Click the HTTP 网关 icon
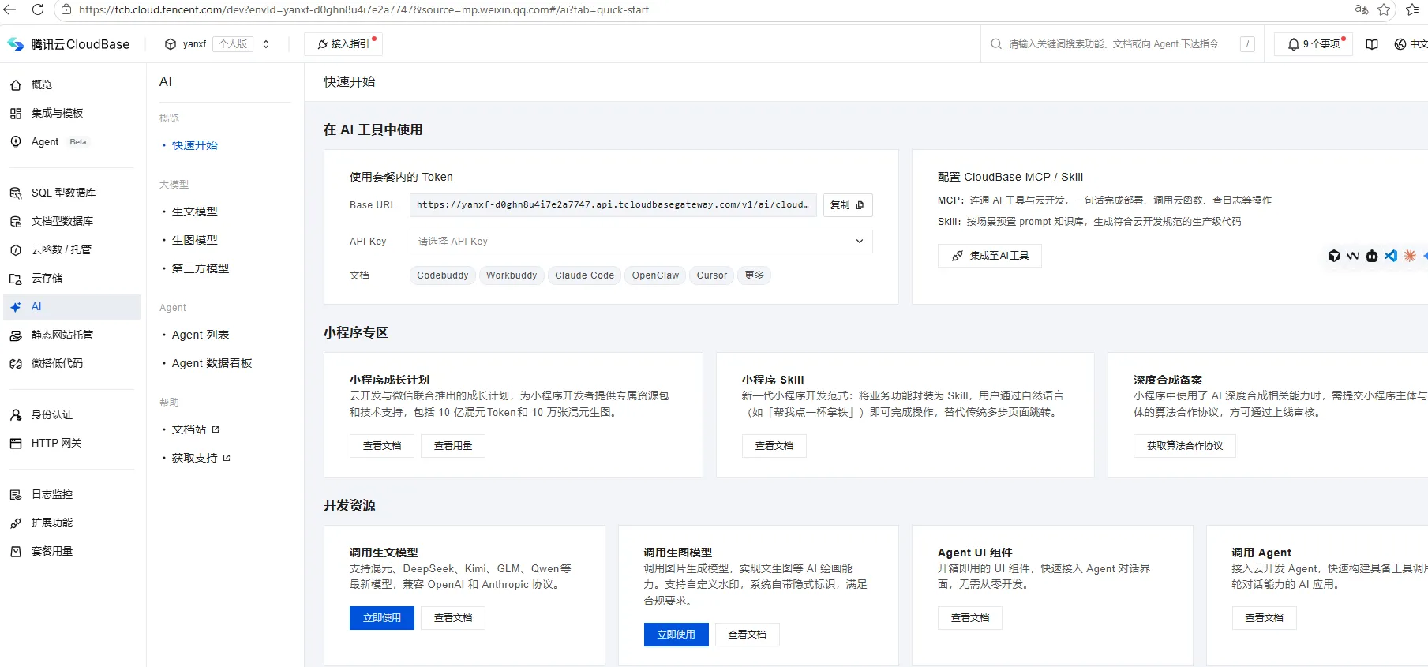This screenshot has height=667, width=1428. click(16, 444)
